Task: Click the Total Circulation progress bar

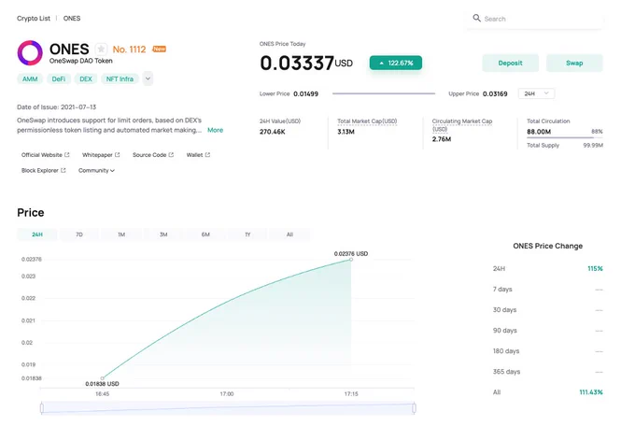Action: pos(565,138)
